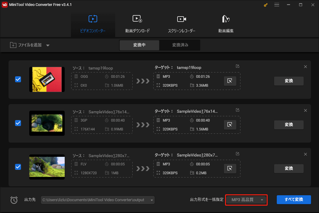
Task: Open the 動画編集 tab
Action: click(226, 24)
